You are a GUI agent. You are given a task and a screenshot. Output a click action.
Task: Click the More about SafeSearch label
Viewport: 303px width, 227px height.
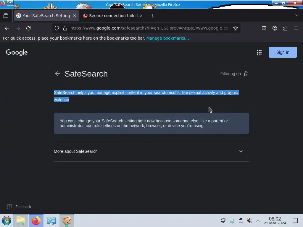(75, 151)
